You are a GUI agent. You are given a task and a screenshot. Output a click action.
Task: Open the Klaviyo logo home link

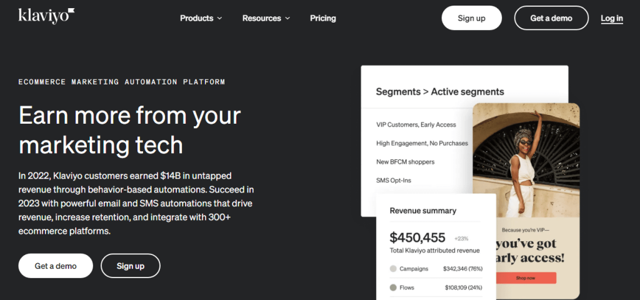(46, 16)
